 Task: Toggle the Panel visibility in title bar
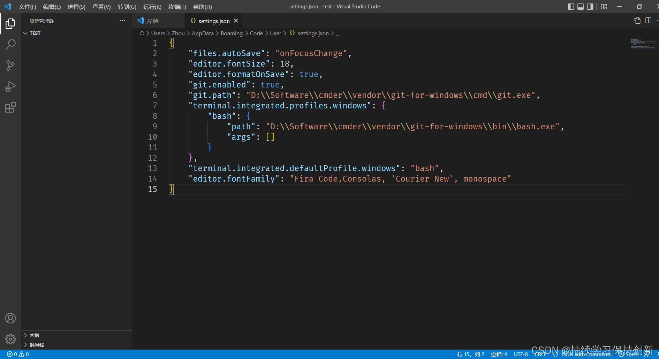(580, 6)
